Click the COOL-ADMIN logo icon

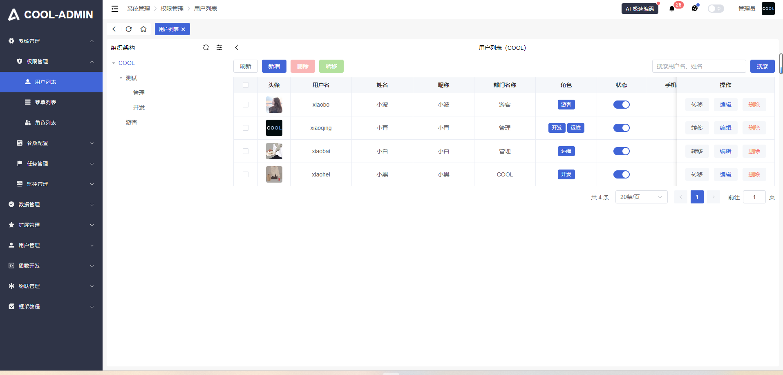14,15
